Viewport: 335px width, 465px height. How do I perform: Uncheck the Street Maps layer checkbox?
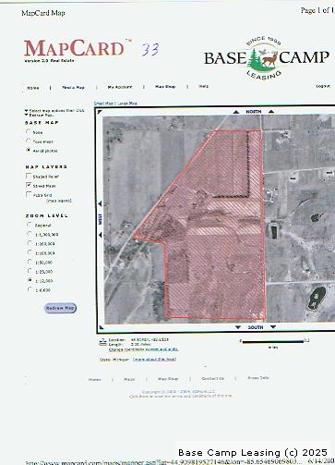tap(29, 185)
